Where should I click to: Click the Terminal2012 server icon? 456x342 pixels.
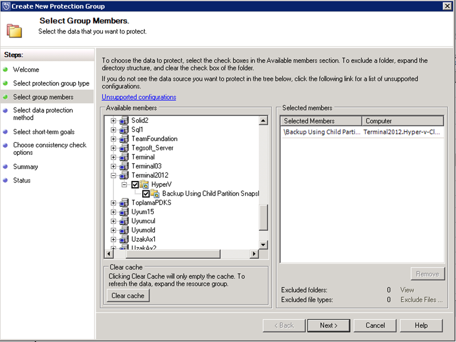(x=124, y=175)
